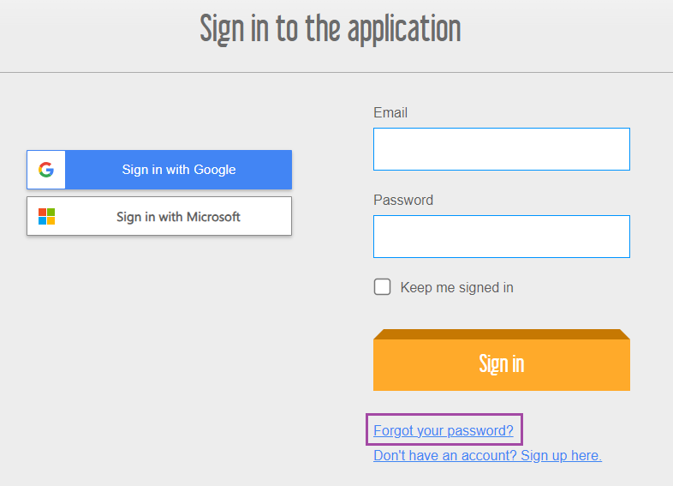673x486 pixels.
Task: Focus the Email input field
Action: coord(501,149)
